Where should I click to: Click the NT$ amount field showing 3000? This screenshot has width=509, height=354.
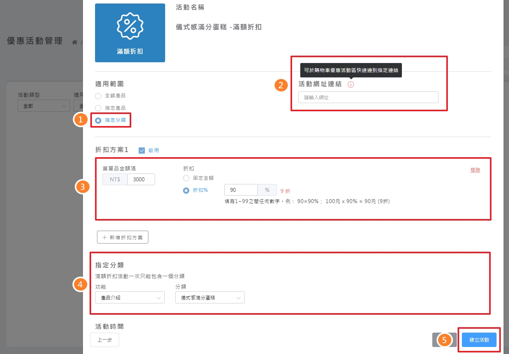click(141, 179)
